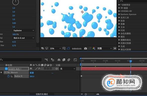
Task: Toggle mask and shape path visibility
Action: (x=68, y=48)
